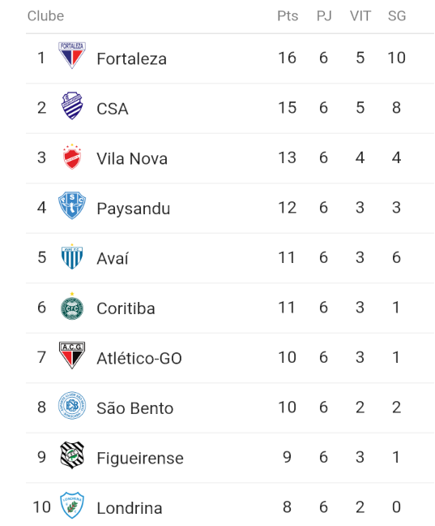Select Fortaleza's 16 points value
Image resolution: width=435 pixels, height=526 pixels.
tap(287, 58)
